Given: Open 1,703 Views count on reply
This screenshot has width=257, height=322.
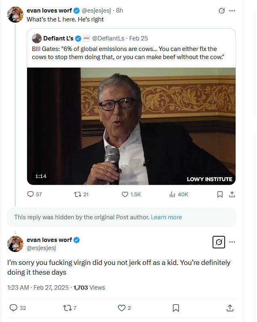Looking at the screenshot, I should pyautogui.click(x=89, y=288).
